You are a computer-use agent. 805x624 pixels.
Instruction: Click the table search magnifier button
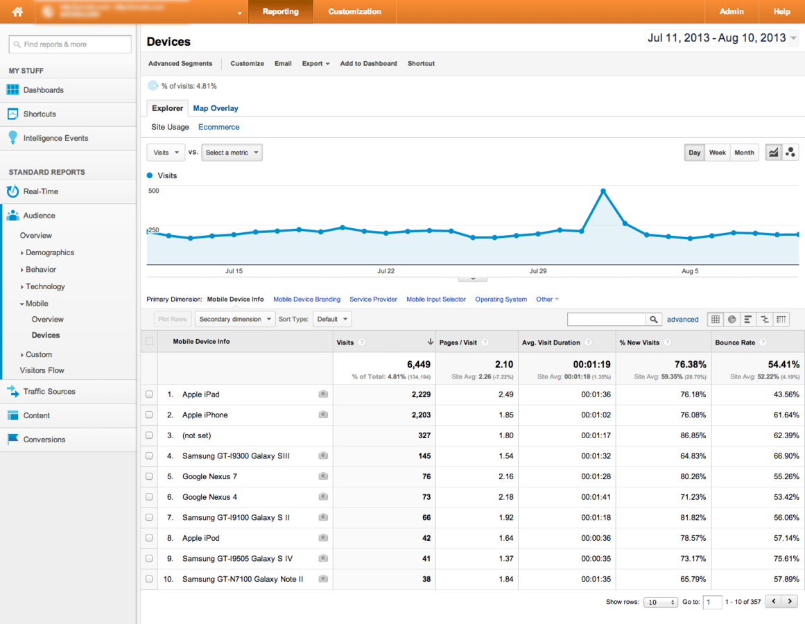tap(653, 319)
